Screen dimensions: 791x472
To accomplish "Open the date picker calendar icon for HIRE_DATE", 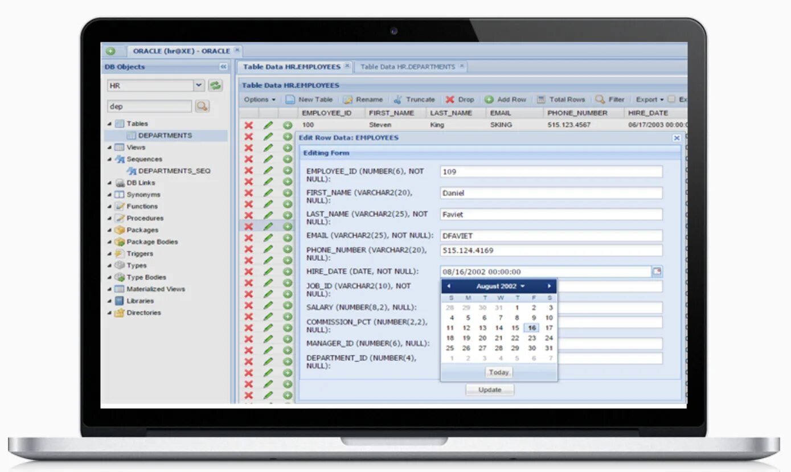I will pos(657,272).
